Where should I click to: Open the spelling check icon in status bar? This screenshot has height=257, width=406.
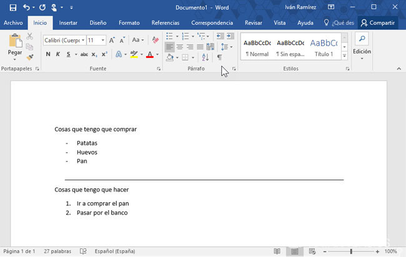(83, 251)
